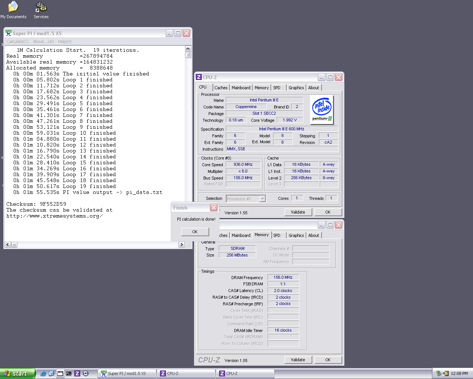Viewport: 473px width, 379px height.
Task: Click the Core Voltage 1.992 V field
Action: [290, 120]
